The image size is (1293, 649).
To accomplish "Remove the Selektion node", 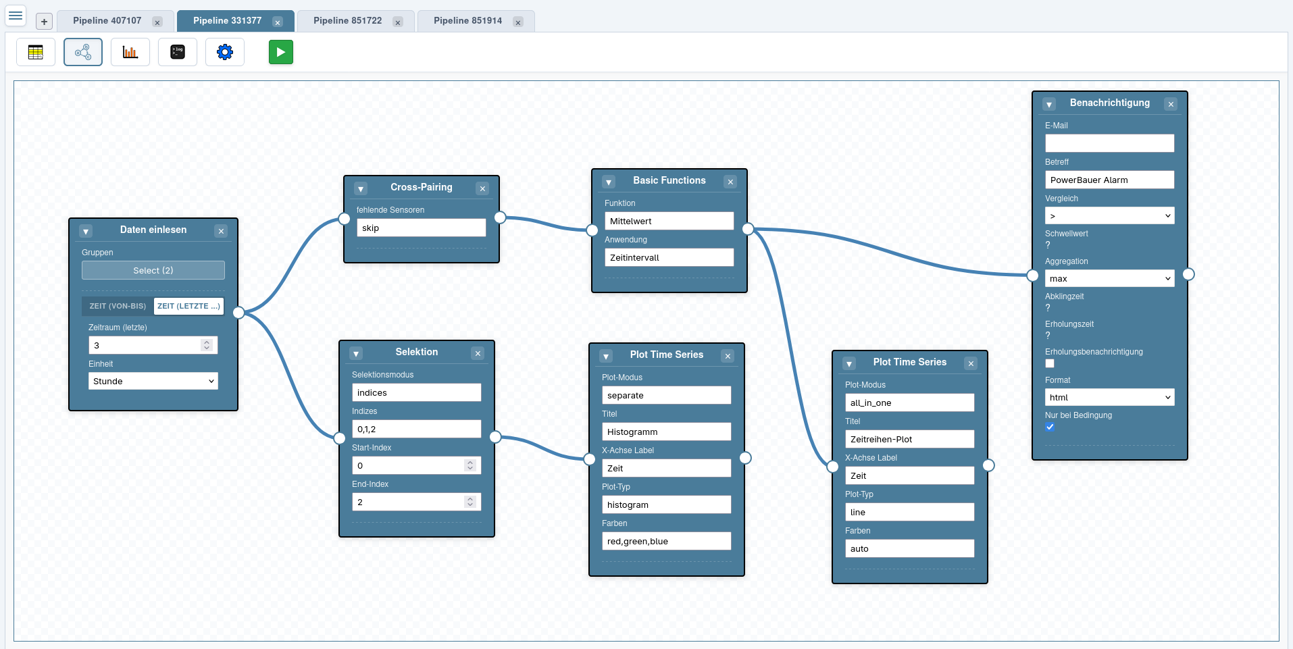I will [x=478, y=353].
